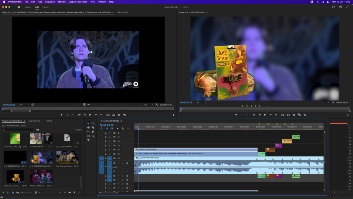Select the Rectangle tool

tap(88, 136)
